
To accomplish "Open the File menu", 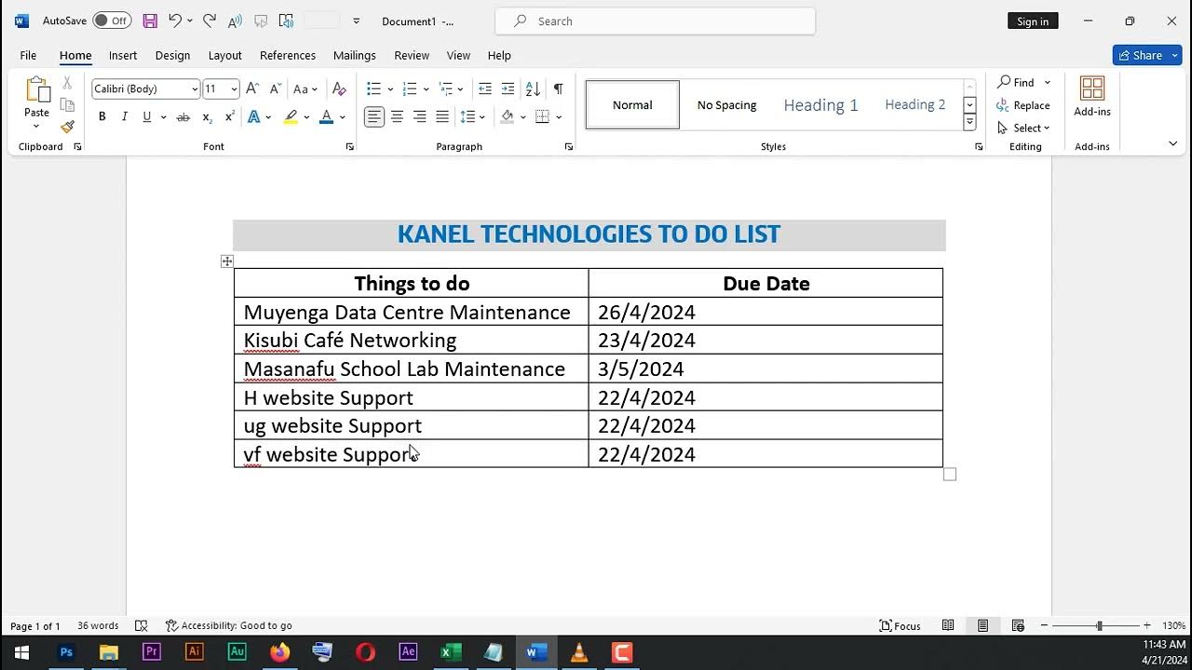I will (28, 55).
